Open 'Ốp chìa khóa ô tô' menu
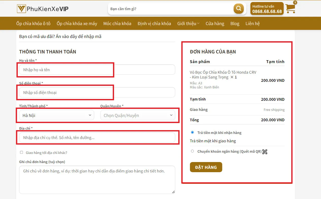This screenshot has height=199, width=321. click(33, 24)
